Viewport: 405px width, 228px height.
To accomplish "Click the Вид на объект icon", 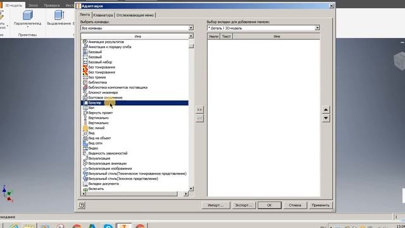I will pyautogui.click(x=85, y=138).
